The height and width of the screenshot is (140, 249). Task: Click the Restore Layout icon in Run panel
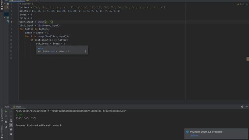(6, 122)
